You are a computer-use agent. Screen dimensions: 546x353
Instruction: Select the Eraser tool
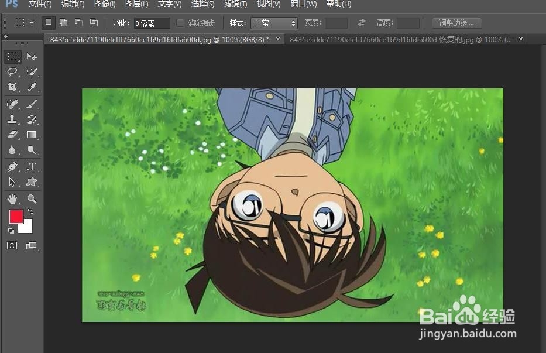pyautogui.click(x=12, y=135)
